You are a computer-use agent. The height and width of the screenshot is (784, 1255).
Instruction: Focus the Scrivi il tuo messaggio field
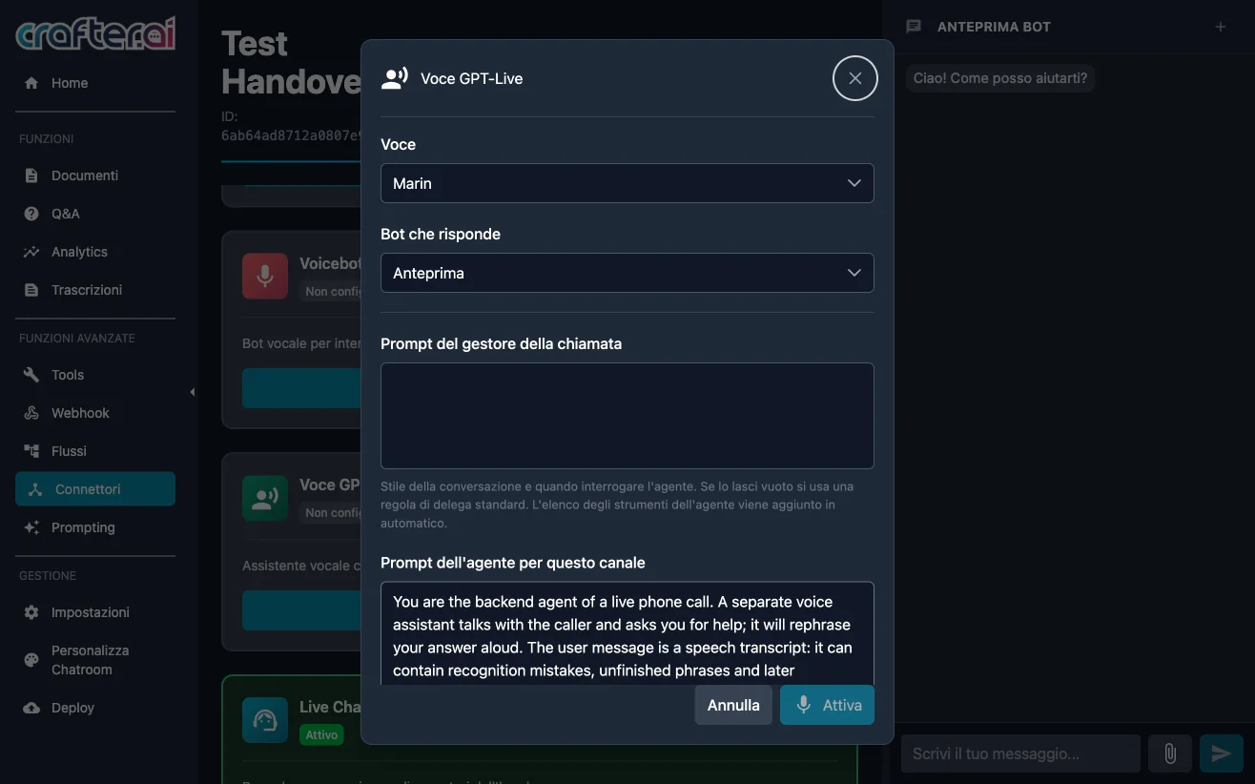1020,753
